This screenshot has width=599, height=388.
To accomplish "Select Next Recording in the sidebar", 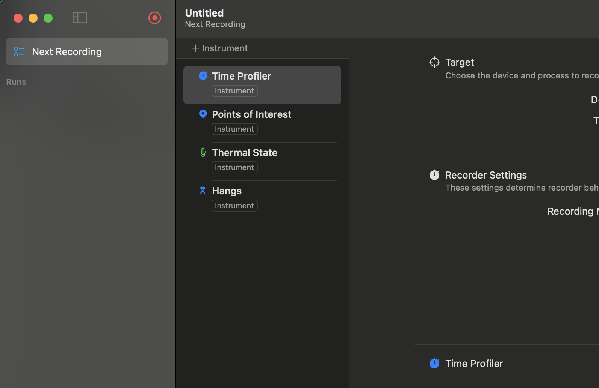I will click(x=87, y=51).
